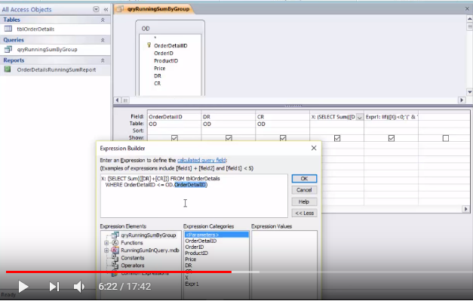Screen dimensions: 473x301
Task: Open OrderDetailsRunningSumReport report
Action: point(57,69)
